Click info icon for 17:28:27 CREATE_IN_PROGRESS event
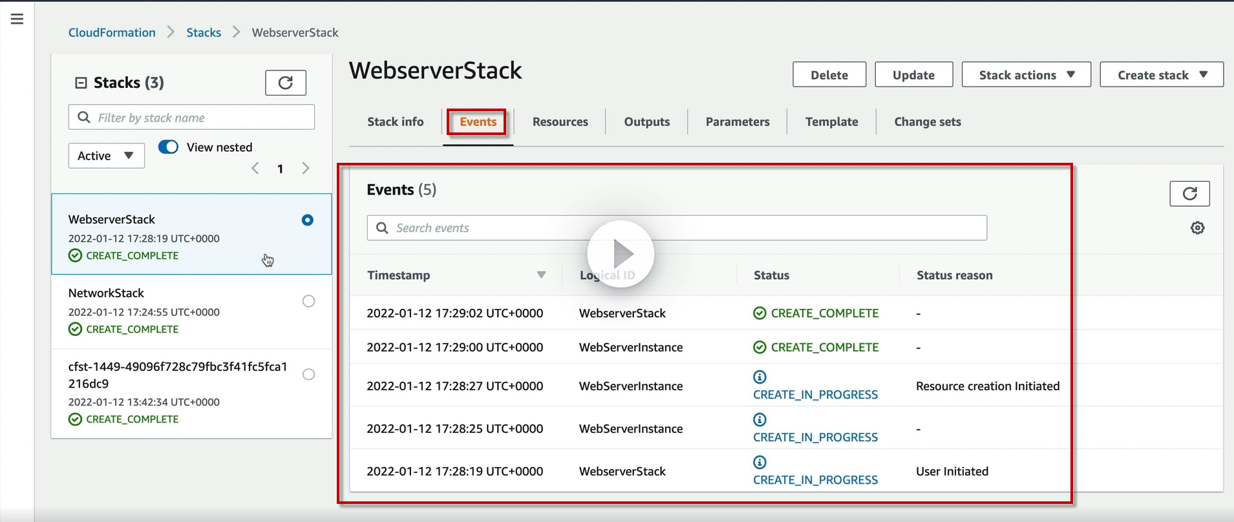This screenshot has width=1234, height=522. [x=760, y=377]
